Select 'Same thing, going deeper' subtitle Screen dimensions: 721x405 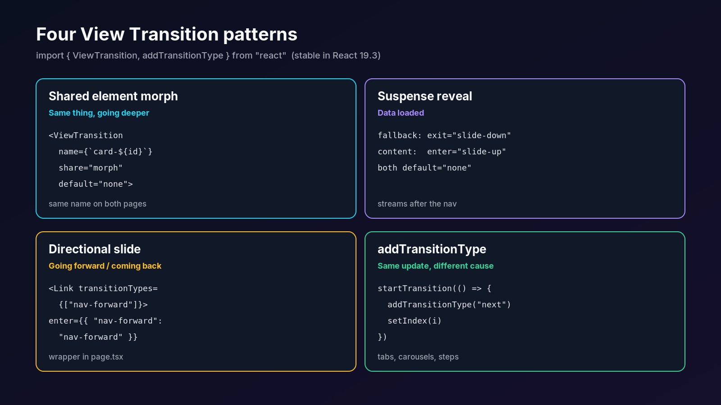(99, 113)
